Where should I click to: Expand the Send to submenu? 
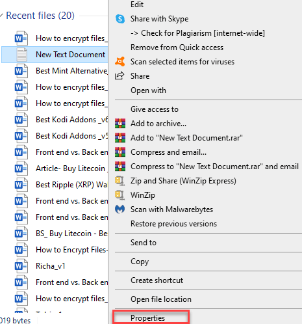144,243
